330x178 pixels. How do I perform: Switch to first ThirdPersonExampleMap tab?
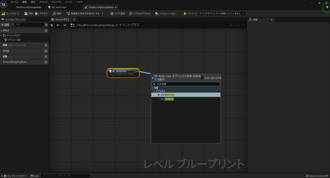tap(29, 7)
